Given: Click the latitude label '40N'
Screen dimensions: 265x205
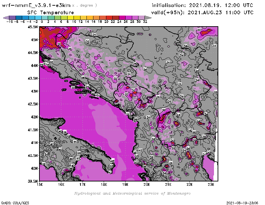Looking at the screenshot, I should [34, 169].
